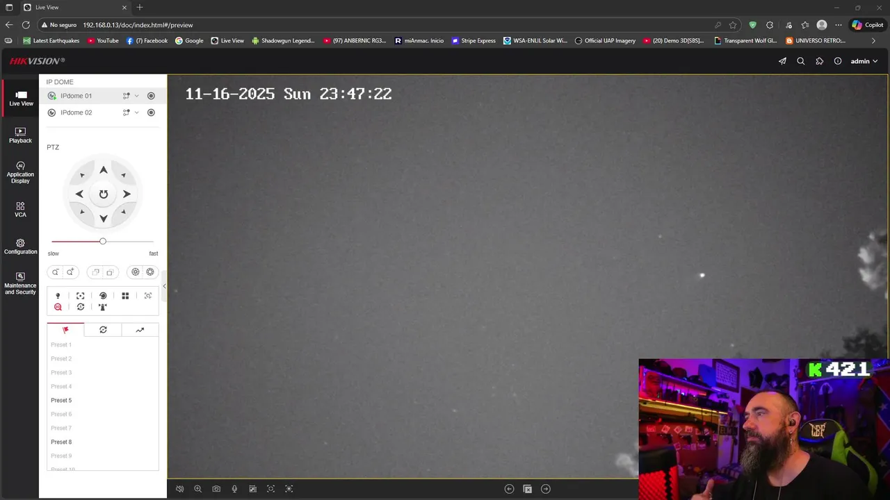Close the iris with left aperture icon
The height and width of the screenshot is (500, 890).
click(136, 272)
